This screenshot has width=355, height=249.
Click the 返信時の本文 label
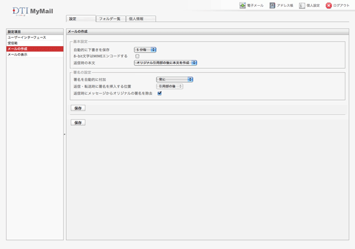click(x=84, y=63)
